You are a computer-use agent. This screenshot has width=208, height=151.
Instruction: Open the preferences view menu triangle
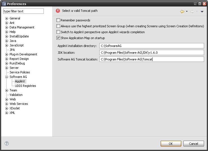202,12
